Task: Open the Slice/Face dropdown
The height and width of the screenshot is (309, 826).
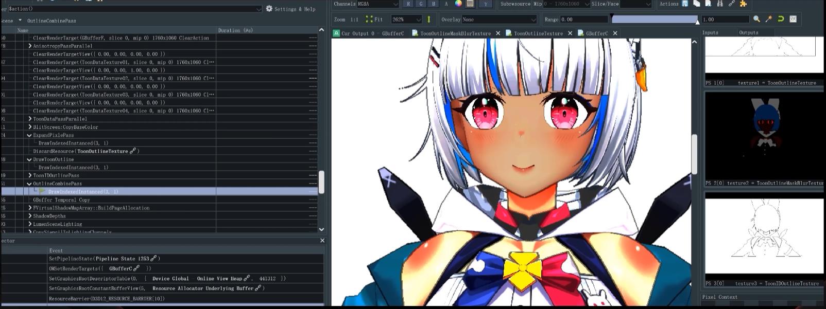Action: pos(636,4)
